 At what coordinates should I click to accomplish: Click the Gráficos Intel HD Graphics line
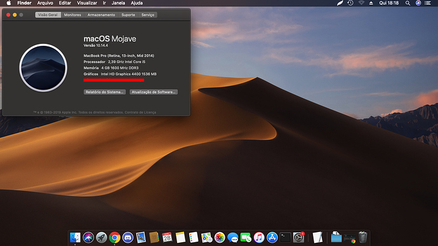click(x=120, y=74)
